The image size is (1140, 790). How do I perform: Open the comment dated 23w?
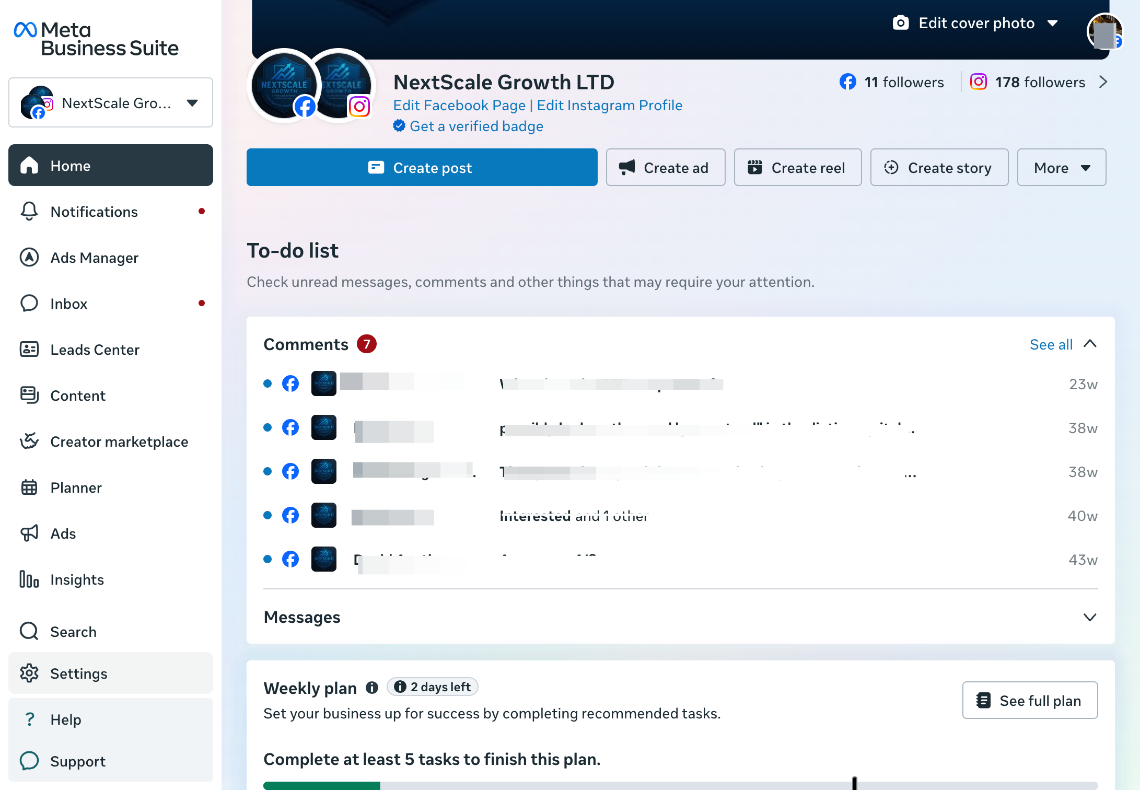click(681, 384)
